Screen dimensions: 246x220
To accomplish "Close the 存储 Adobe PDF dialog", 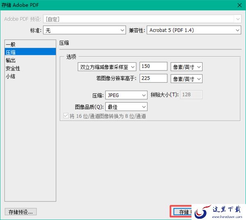I will [x=239, y=5].
